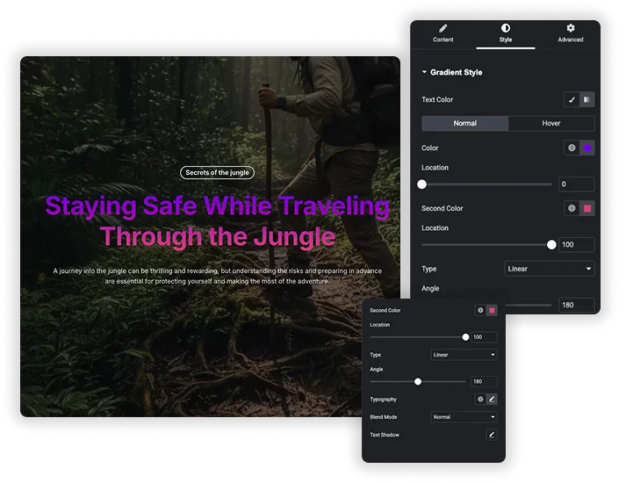The width and height of the screenshot is (626, 483).
Task: Open the Advanced tab
Action: [x=571, y=33]
